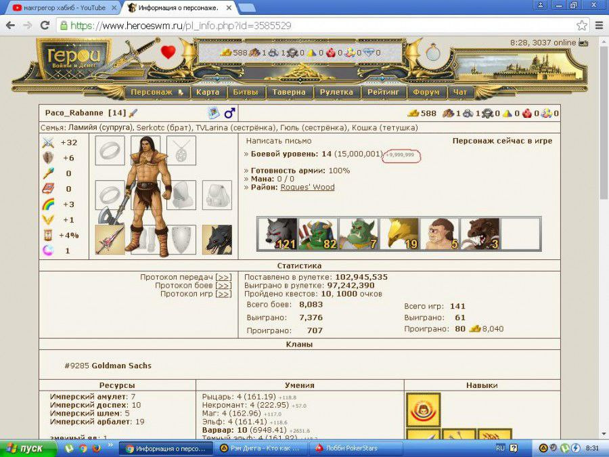Click Написать письмо link
The height and width of the screenshot is (457, 609).
point(279,141)
